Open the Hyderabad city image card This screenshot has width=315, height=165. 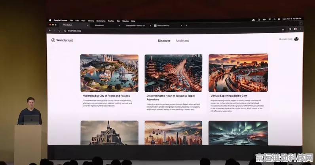110,73
